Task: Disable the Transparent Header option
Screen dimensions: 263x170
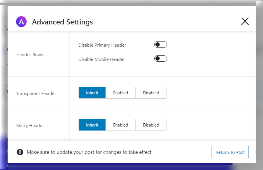Action: pos(151,93)
